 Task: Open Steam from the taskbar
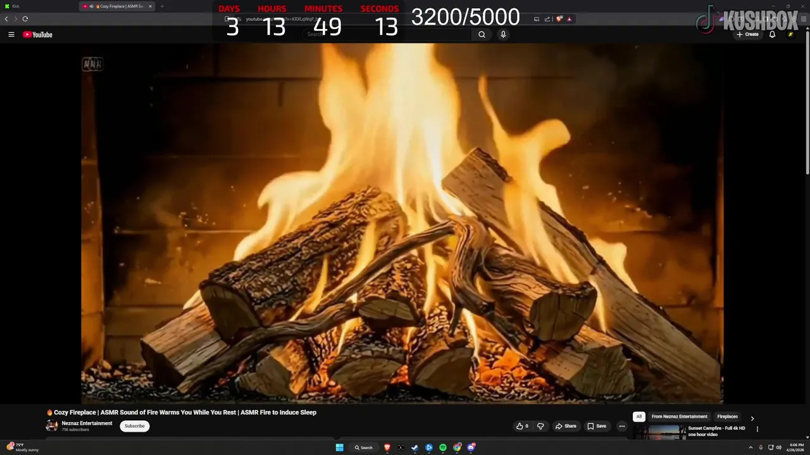pyautogui.click(x=415, y=447)
